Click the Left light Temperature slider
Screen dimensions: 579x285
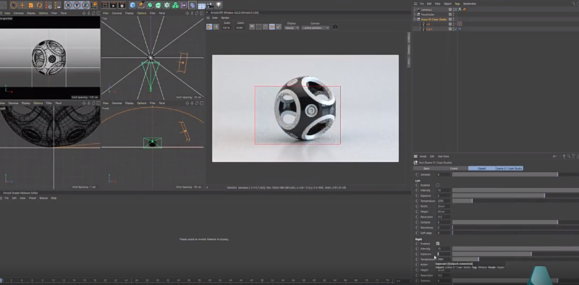515,201
